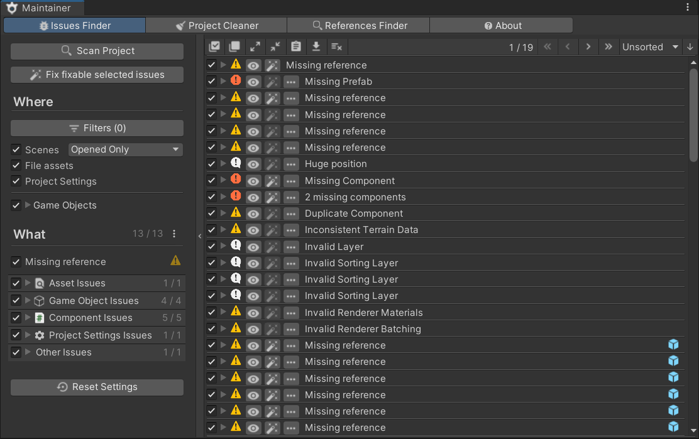Viewport: 699px width, 439px height.
Task: Toggle the Asset Issues checkbox
Action: [x=16, y=283]
